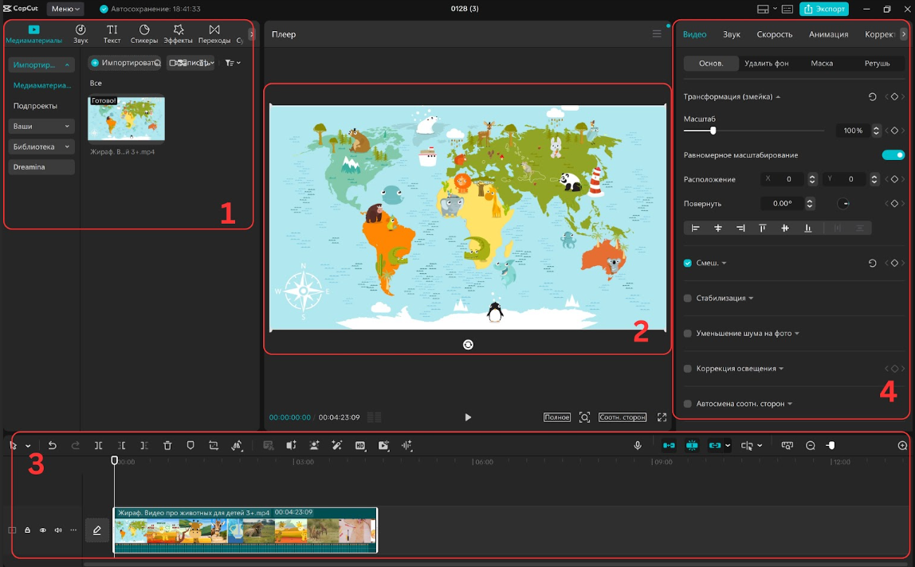Open the Меню dropdown
915x567 pixels.
pyautogui.click(x=65, y=9)
